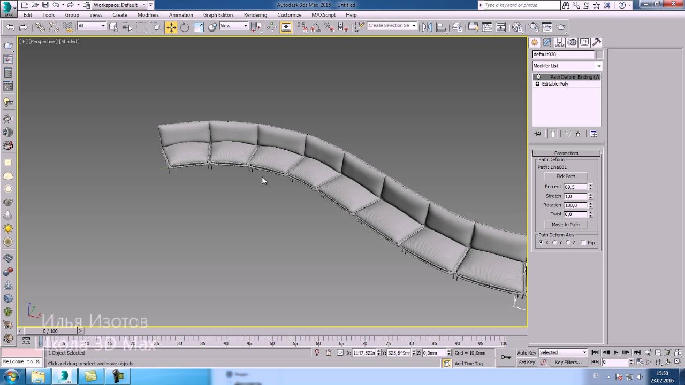Click the Align tool icon
Screen dimensions: 685x385
(x=441, y=27)
